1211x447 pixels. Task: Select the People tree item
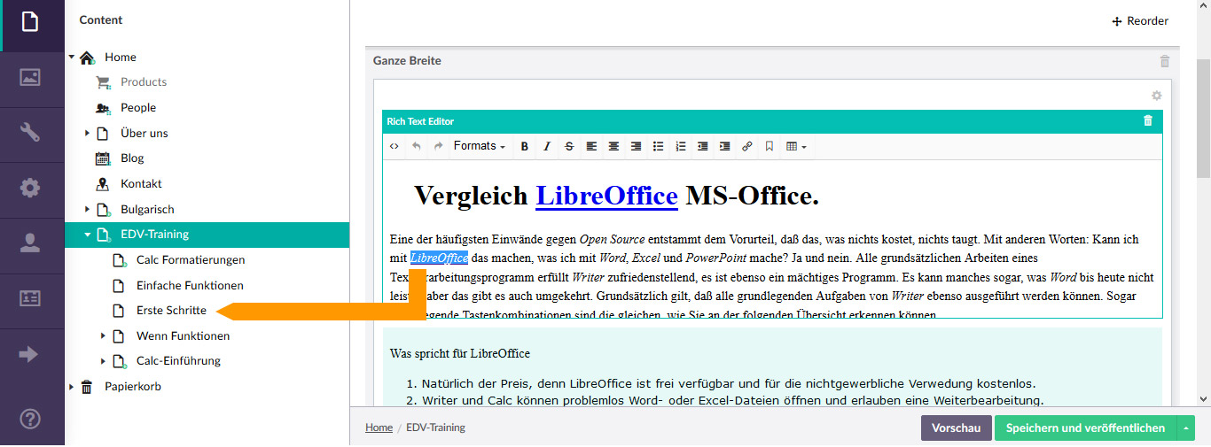pyautogui.click(x=138, y=107)
